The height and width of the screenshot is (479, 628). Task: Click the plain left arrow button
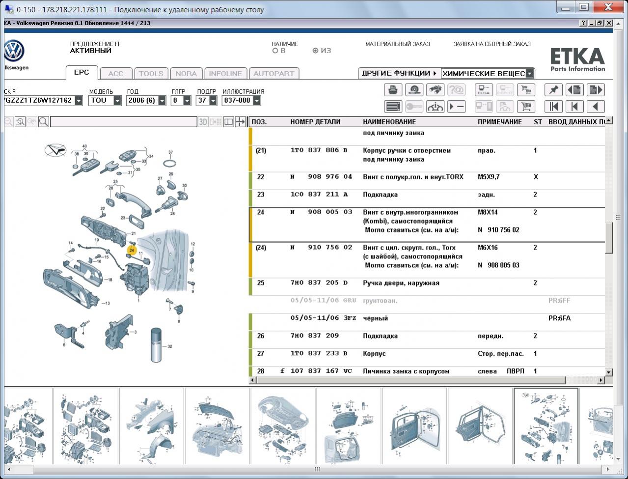click(596, 106)
